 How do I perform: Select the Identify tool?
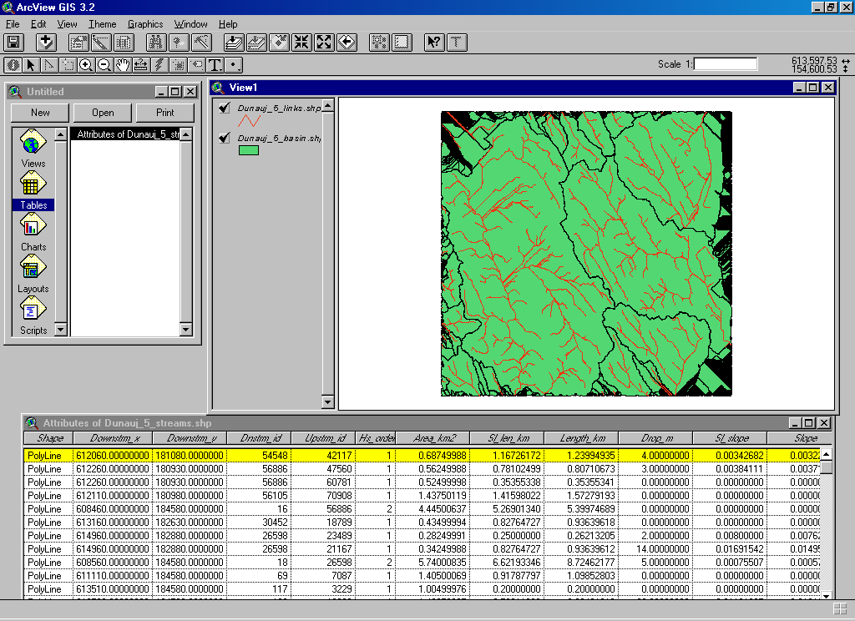13,64
